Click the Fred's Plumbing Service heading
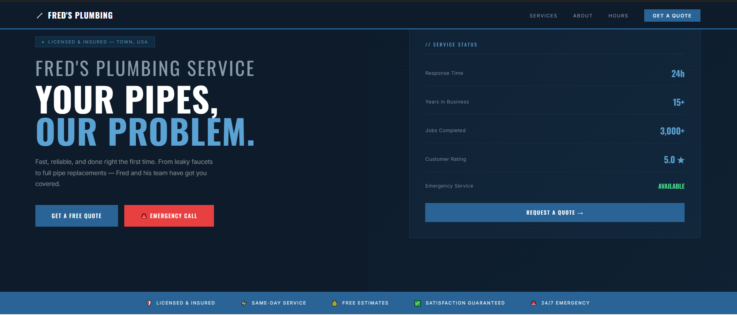This screenshot has width=737, height=315. [x=145, y=69]
